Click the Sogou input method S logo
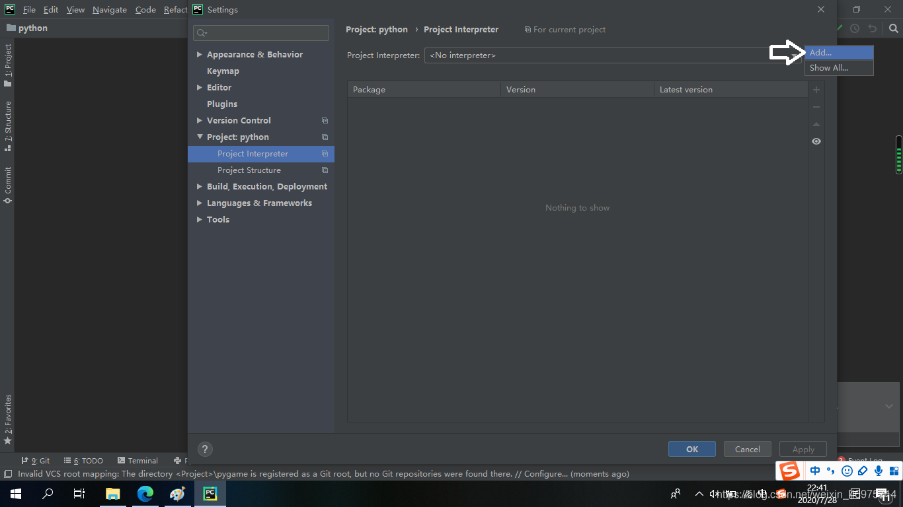This screenshot has height=507, width=903. (x=789, y=471)
